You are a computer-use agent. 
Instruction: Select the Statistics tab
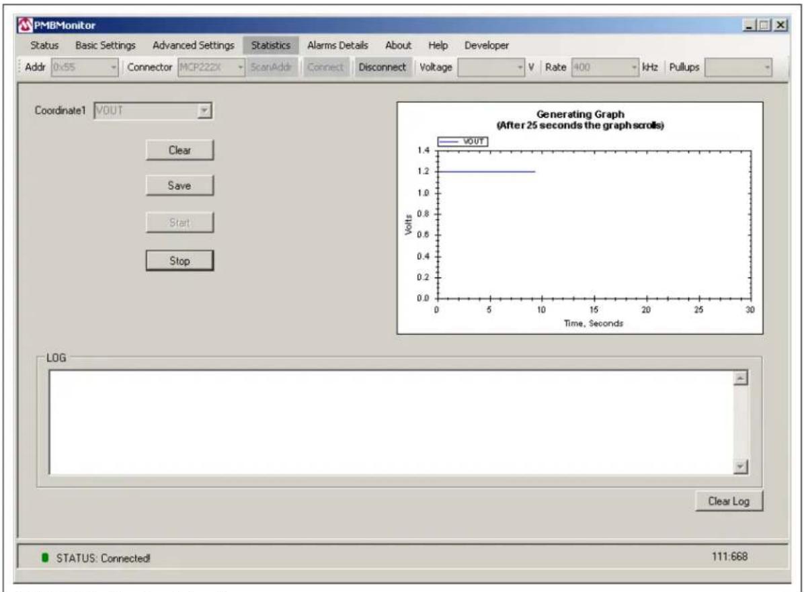(x=271, y=45)
